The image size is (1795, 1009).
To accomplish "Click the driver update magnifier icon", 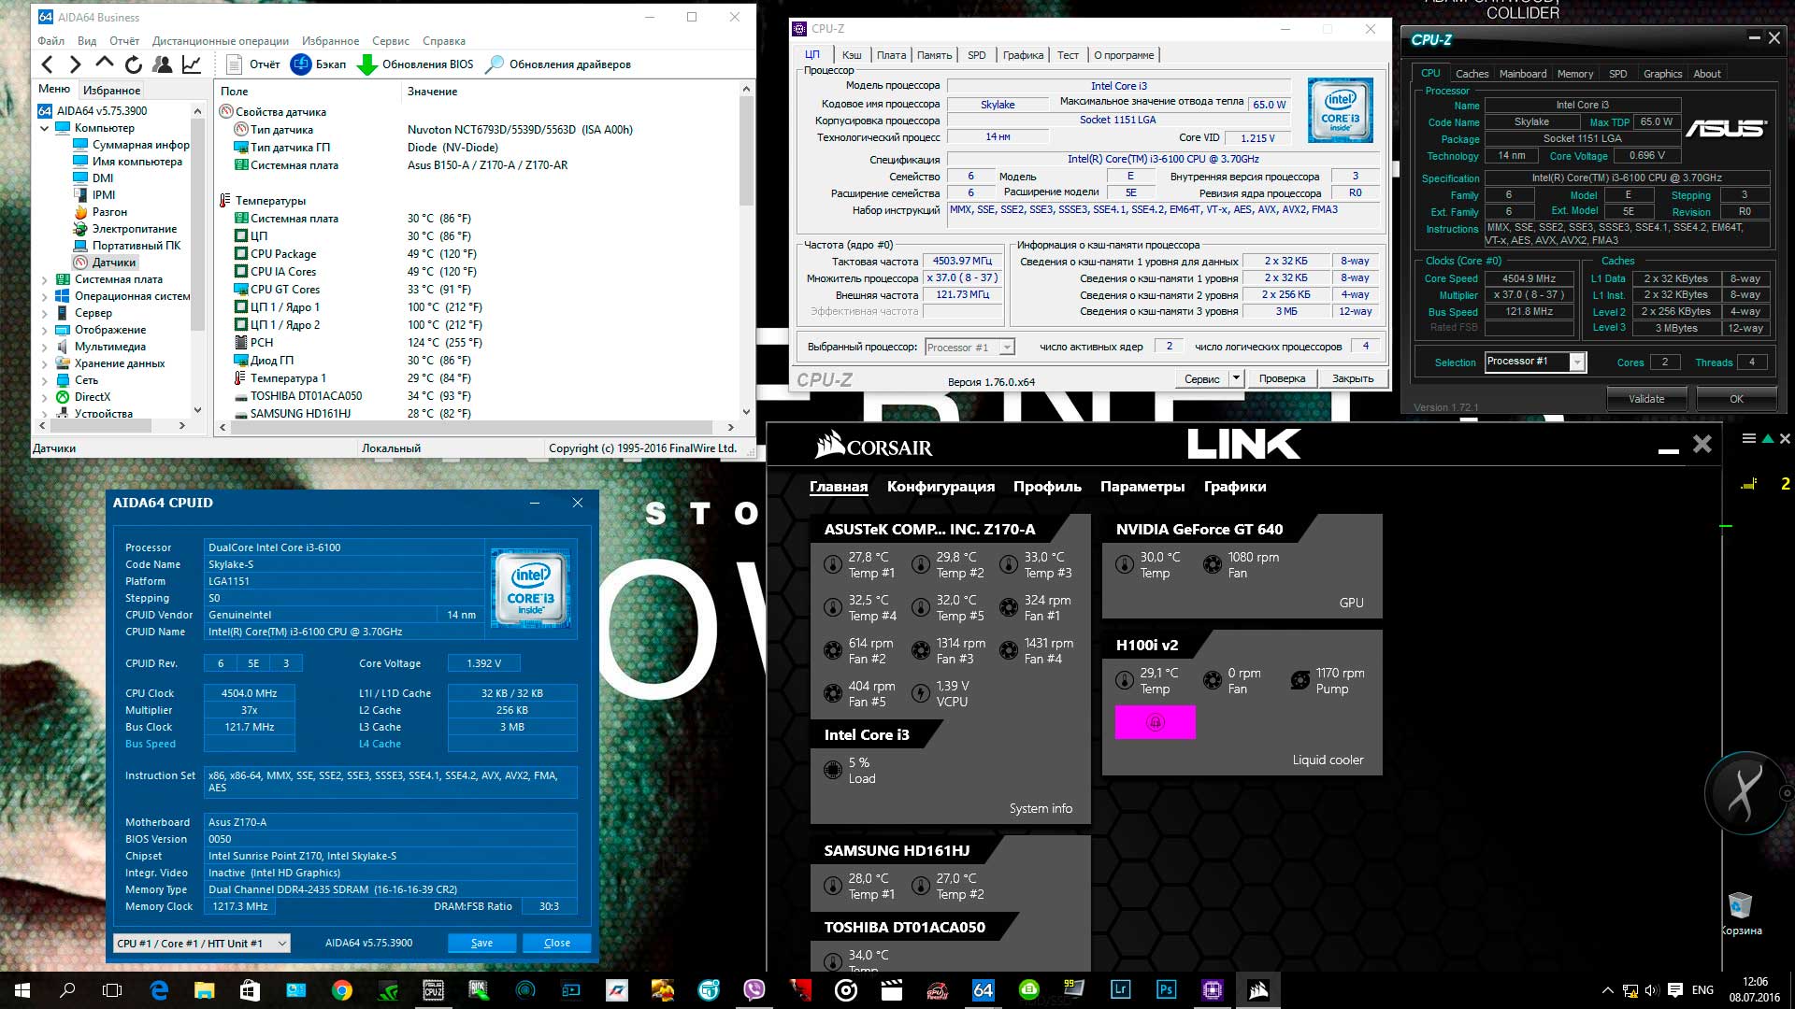I will coord(495,64).
